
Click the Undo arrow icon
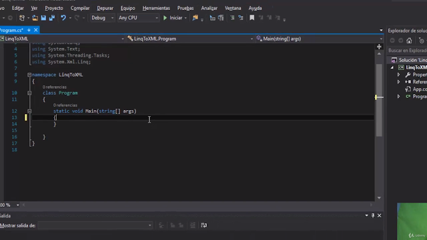click(63, 18)
